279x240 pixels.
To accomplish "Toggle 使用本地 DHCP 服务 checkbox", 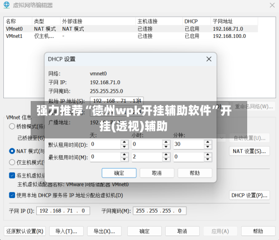I will [x=12, y=195].
